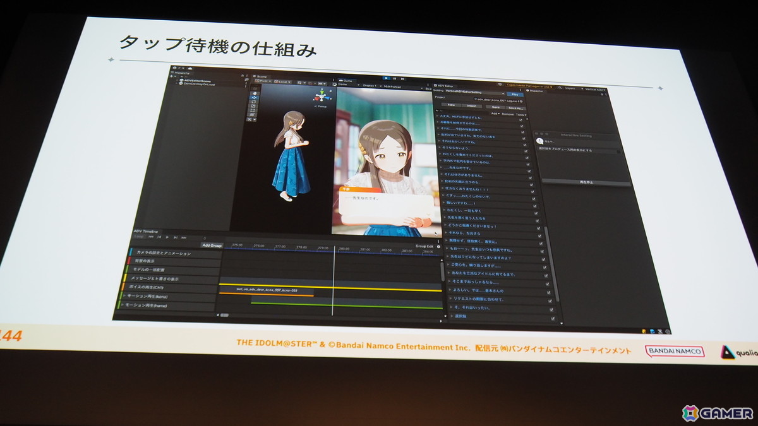Open the Pivot dropdown
Image resolution: width=758 pixels, height=426 pixels.
click(x=263, y=81)
